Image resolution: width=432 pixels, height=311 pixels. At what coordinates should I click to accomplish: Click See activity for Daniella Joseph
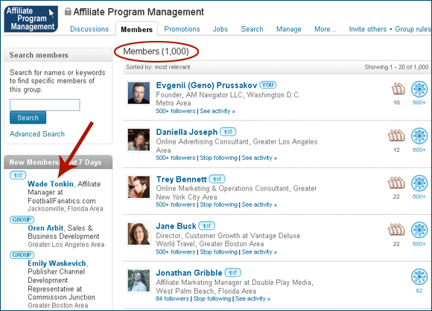[259, 158]
